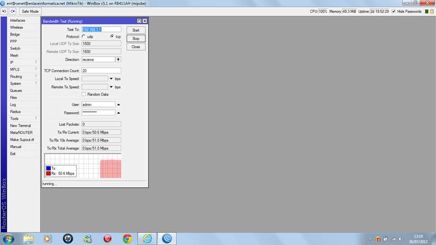Click the Test To address field
436x245 pixels.
click(101, 29)
